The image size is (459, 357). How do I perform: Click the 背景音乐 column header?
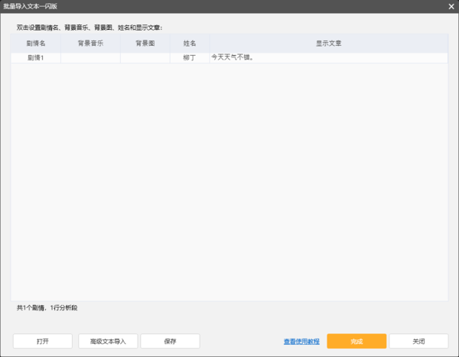point(90,44)
